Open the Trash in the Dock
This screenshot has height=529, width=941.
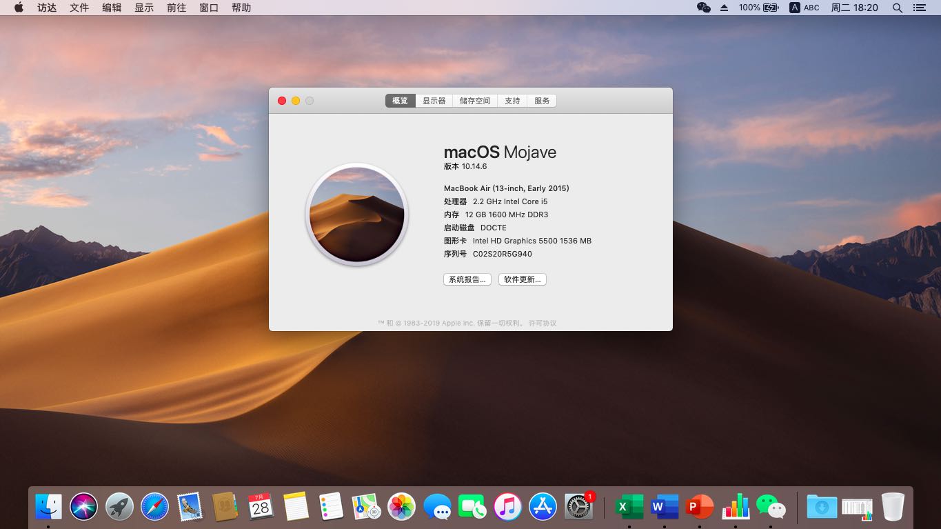(x=893, y=507)
